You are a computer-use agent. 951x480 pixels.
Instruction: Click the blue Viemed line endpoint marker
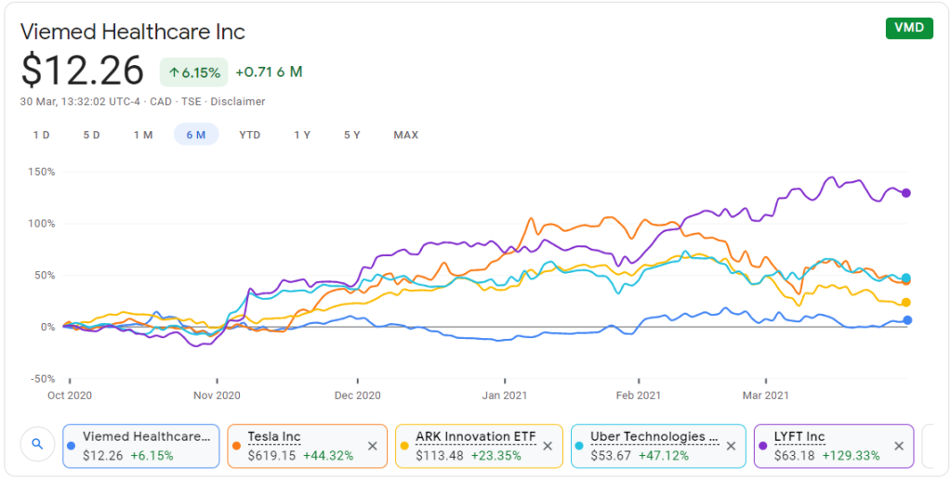[x=906, y=320]
